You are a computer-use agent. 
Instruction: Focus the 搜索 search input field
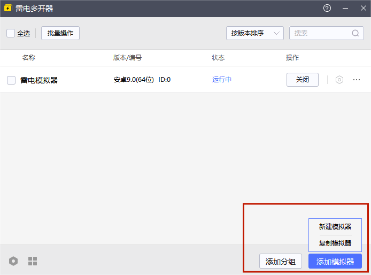click(x=327, y=33)
